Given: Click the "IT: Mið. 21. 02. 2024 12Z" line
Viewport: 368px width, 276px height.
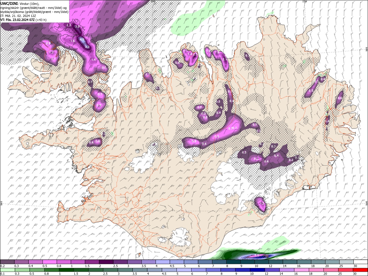Looking at the screenshot, I should pos(18,16).
